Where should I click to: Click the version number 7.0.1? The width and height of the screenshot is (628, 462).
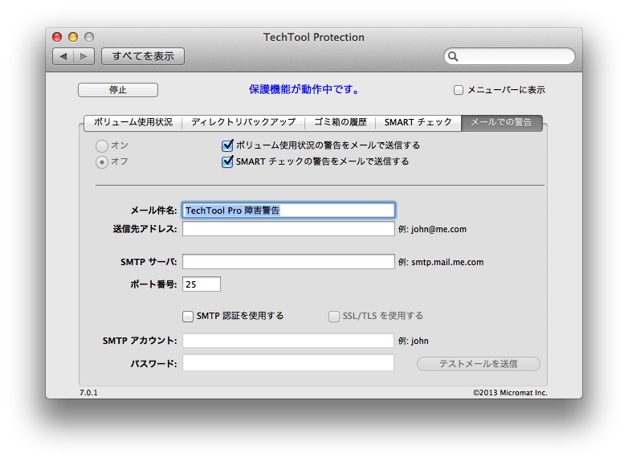click(88, 393)
